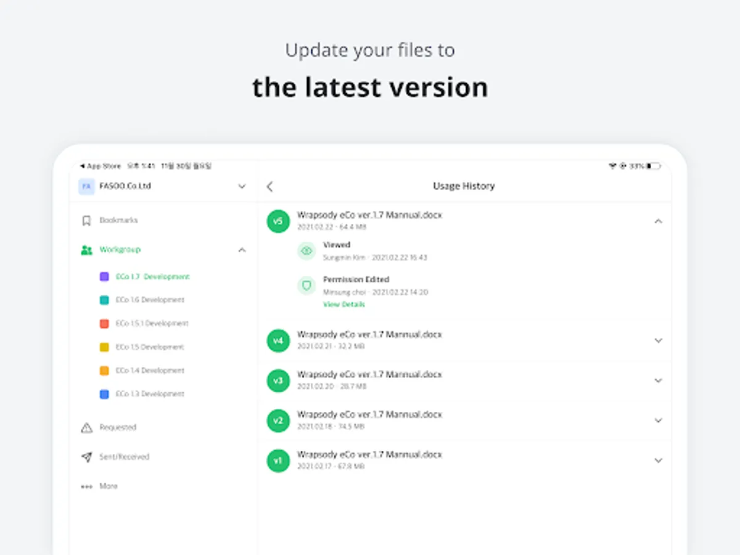Screen dimensions: 740x555
Task: Open ECo 1.3 Development workgroup
Action: (150, 394)
